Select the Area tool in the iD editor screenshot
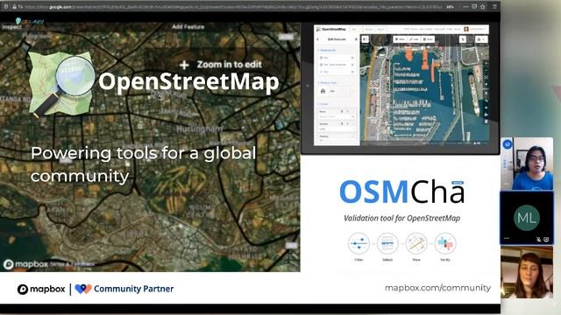Image resolution: width=561 pixels, height=315 pixels. (428, 39)
